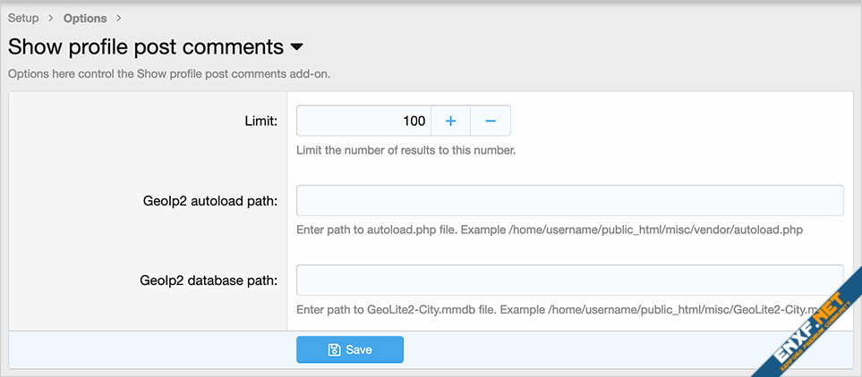Click the GeoLite2-City.mmdb example hint text

pyautogui.click(x=555, y=309)
